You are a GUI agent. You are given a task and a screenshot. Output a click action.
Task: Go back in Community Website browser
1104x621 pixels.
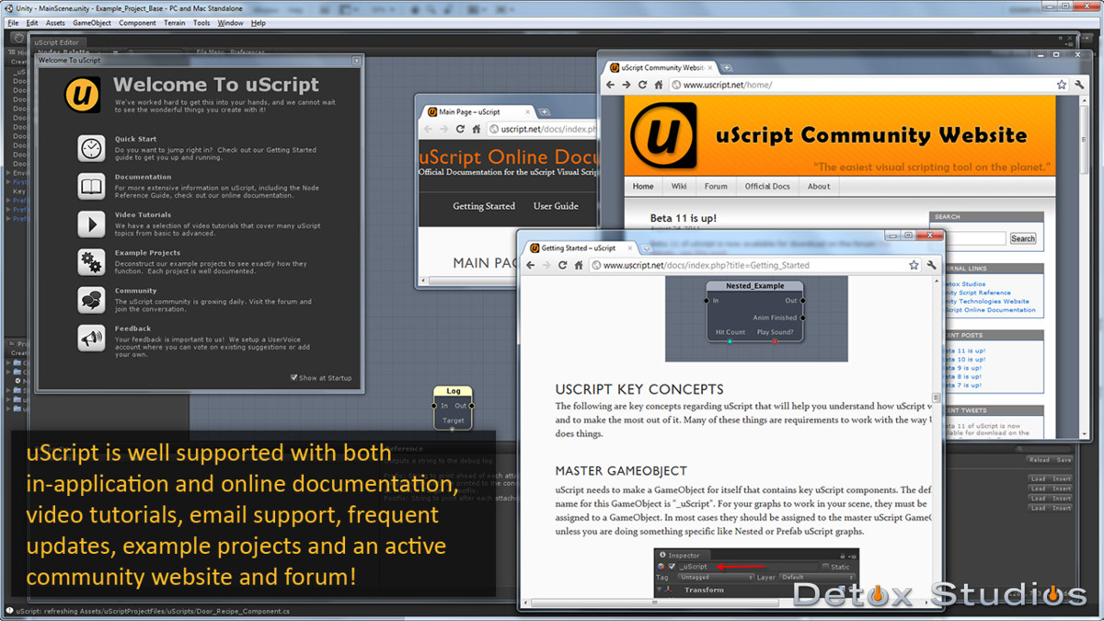click(611, 85)
